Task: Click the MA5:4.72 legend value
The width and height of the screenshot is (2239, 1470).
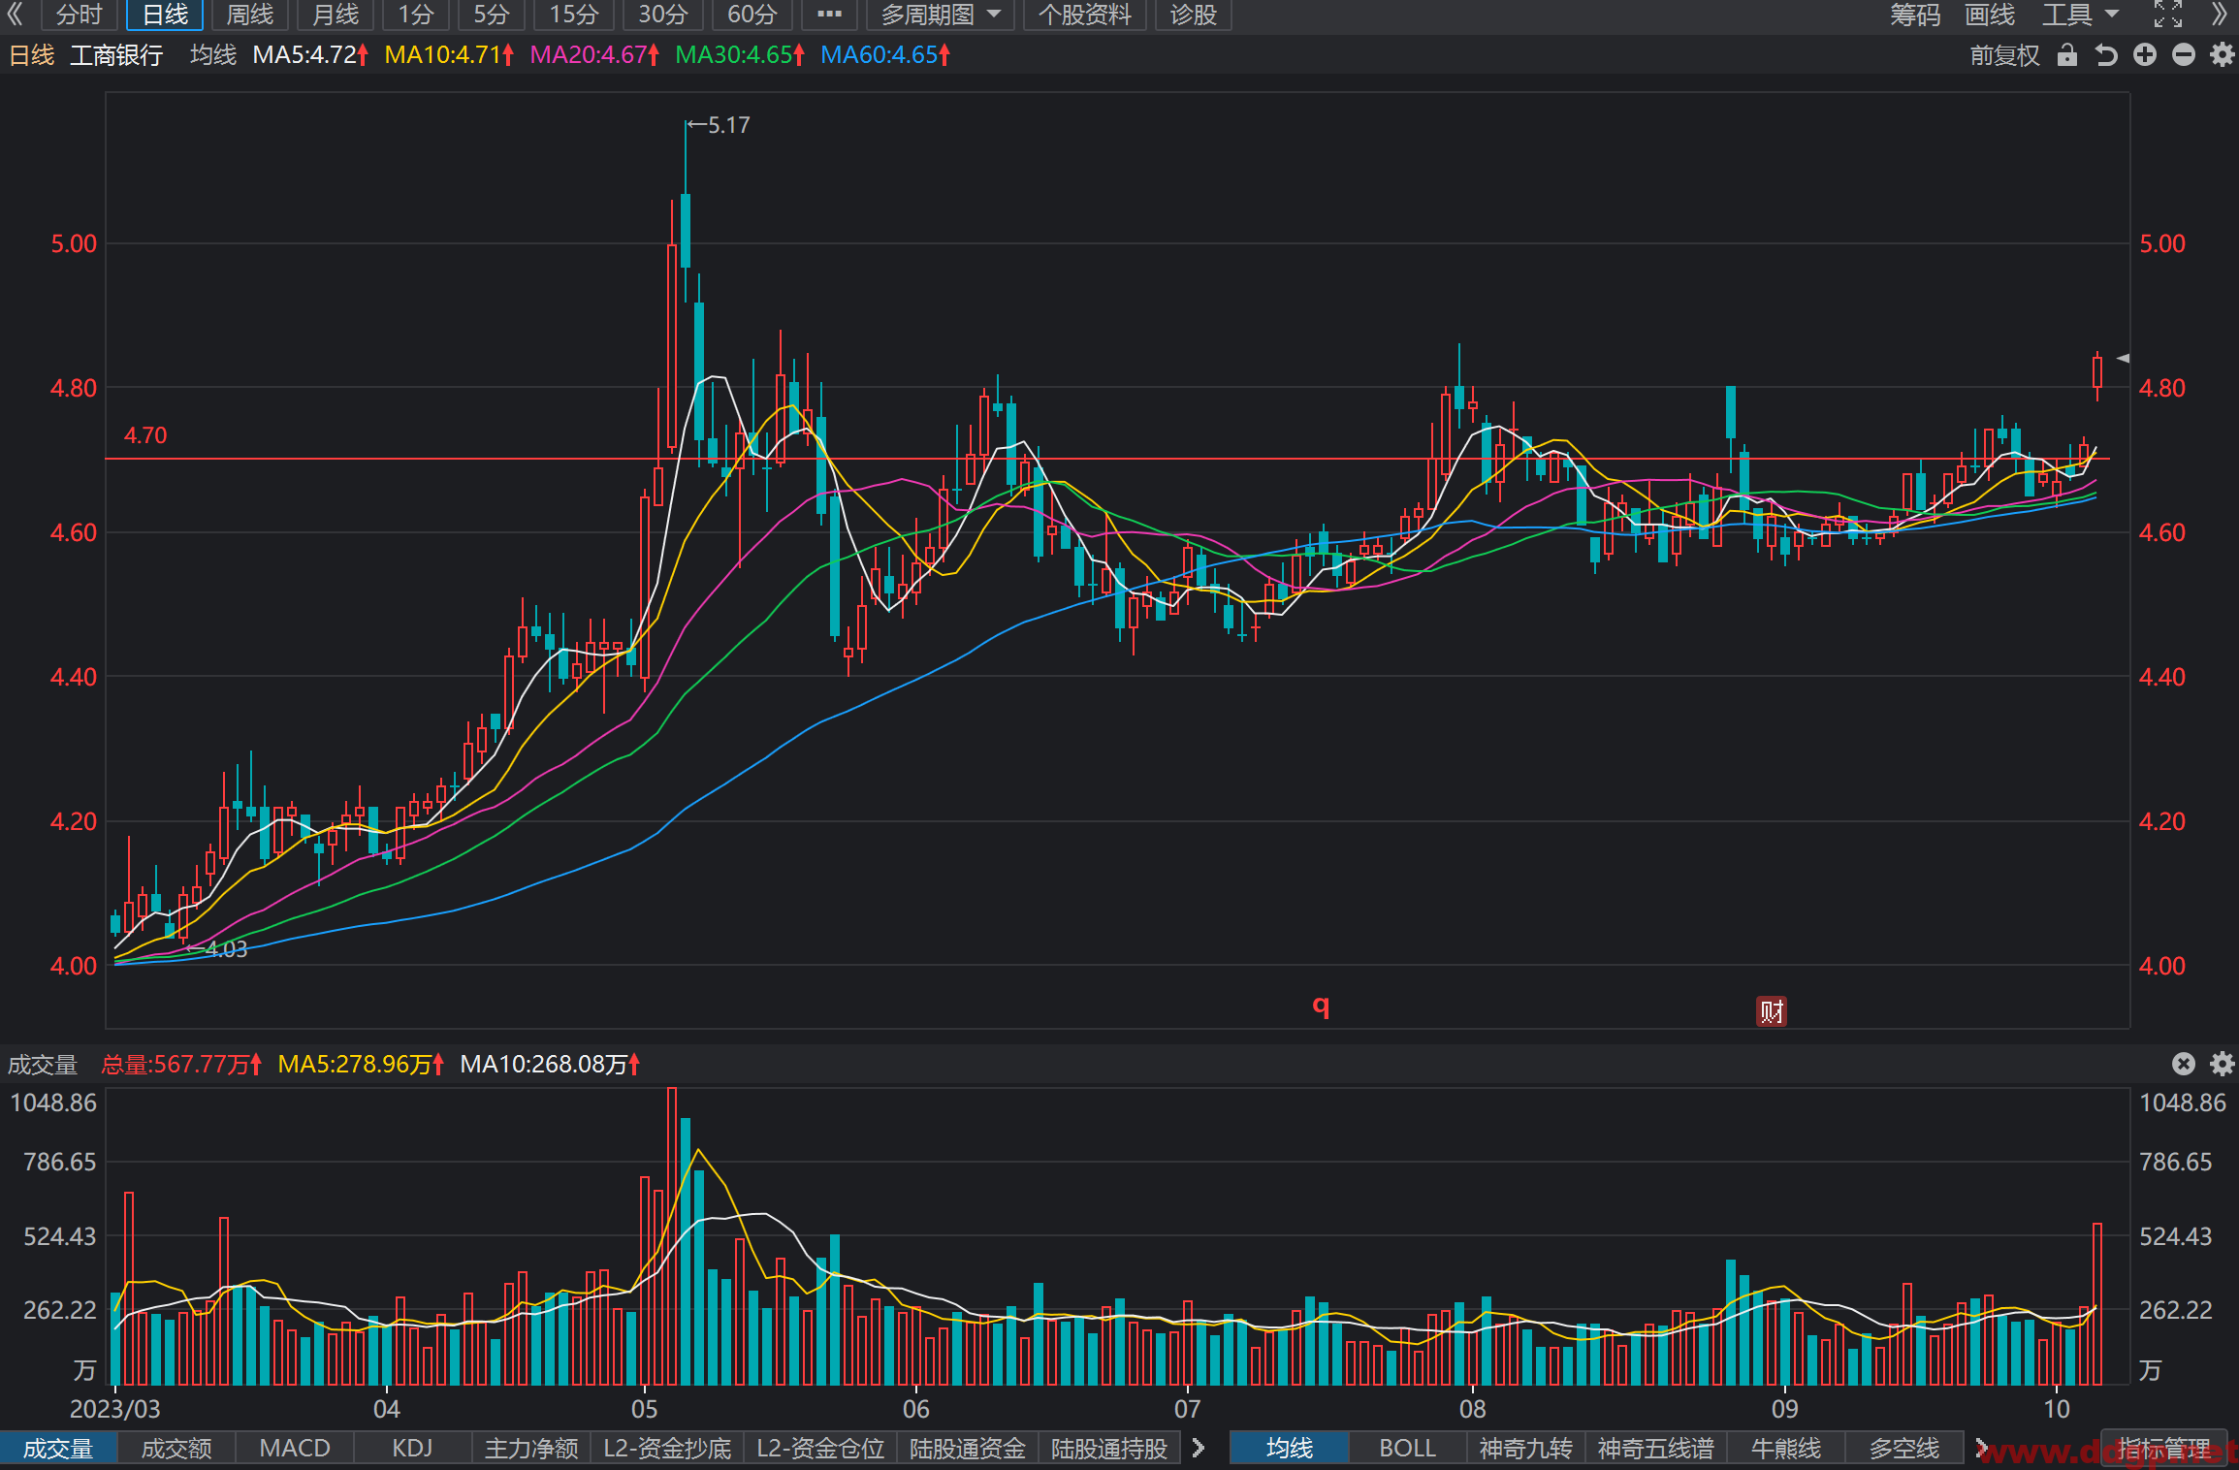Action: [x=310, y=55]
